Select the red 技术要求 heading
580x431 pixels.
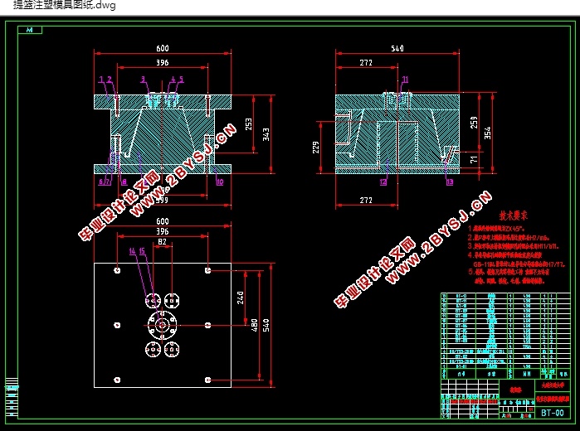[x=513, y=215]
